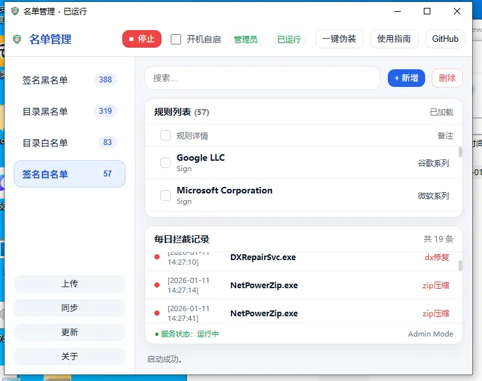Screen dimensions: 482x381
Task: Click the red dot beside 14:27:41 entry
Action: (157, 313)
